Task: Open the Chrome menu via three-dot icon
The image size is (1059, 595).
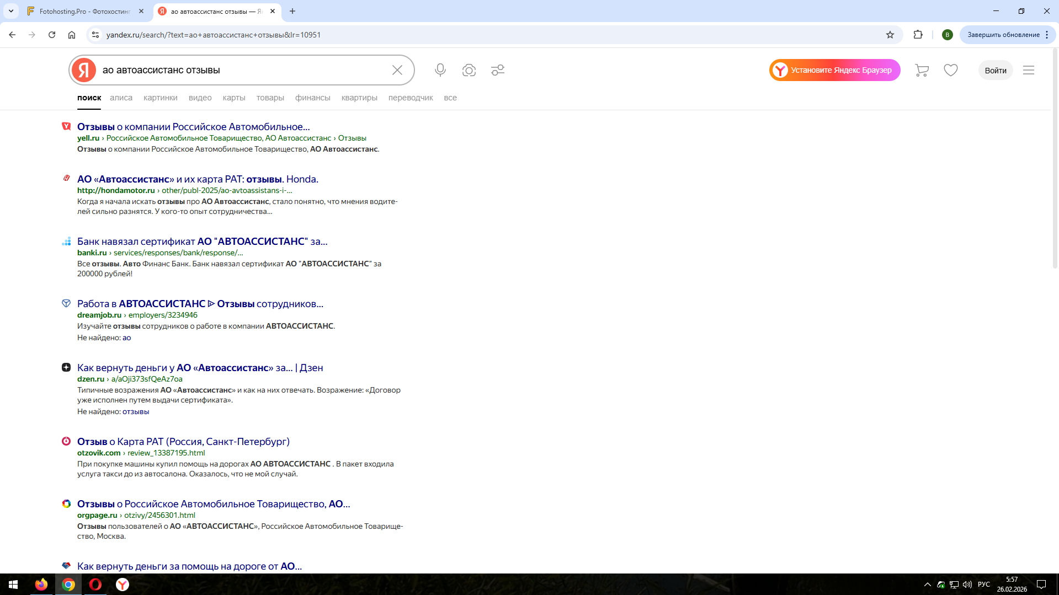Action: coord(1047,35)
